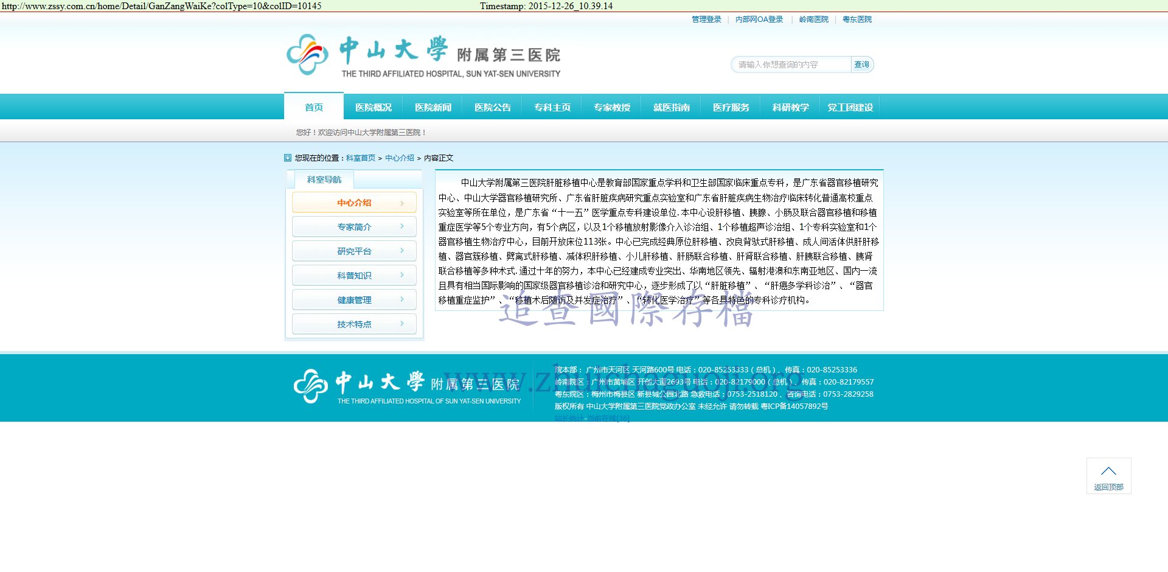Open the 就医指南 navigation item

[x=672, y=107]
